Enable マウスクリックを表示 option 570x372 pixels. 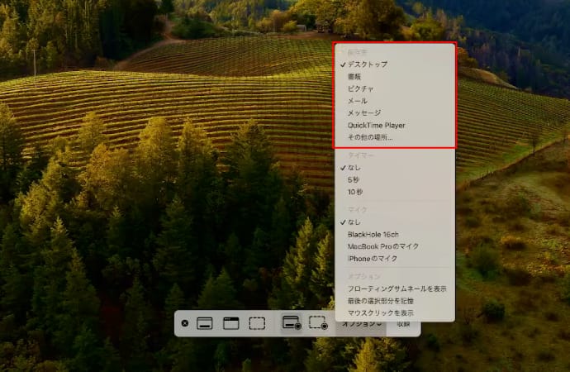(x=381, y=314)
